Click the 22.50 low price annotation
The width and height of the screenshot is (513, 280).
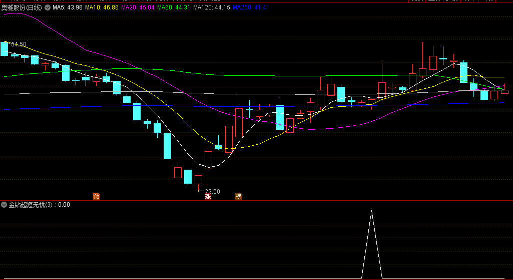click(x=212, y=192)
